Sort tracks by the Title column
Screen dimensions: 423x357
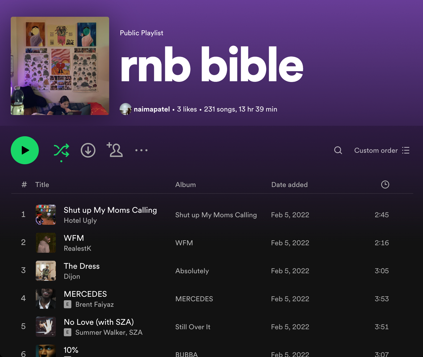click(x=42, y=185)
